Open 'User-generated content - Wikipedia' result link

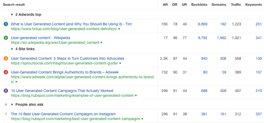coord(40,38)
